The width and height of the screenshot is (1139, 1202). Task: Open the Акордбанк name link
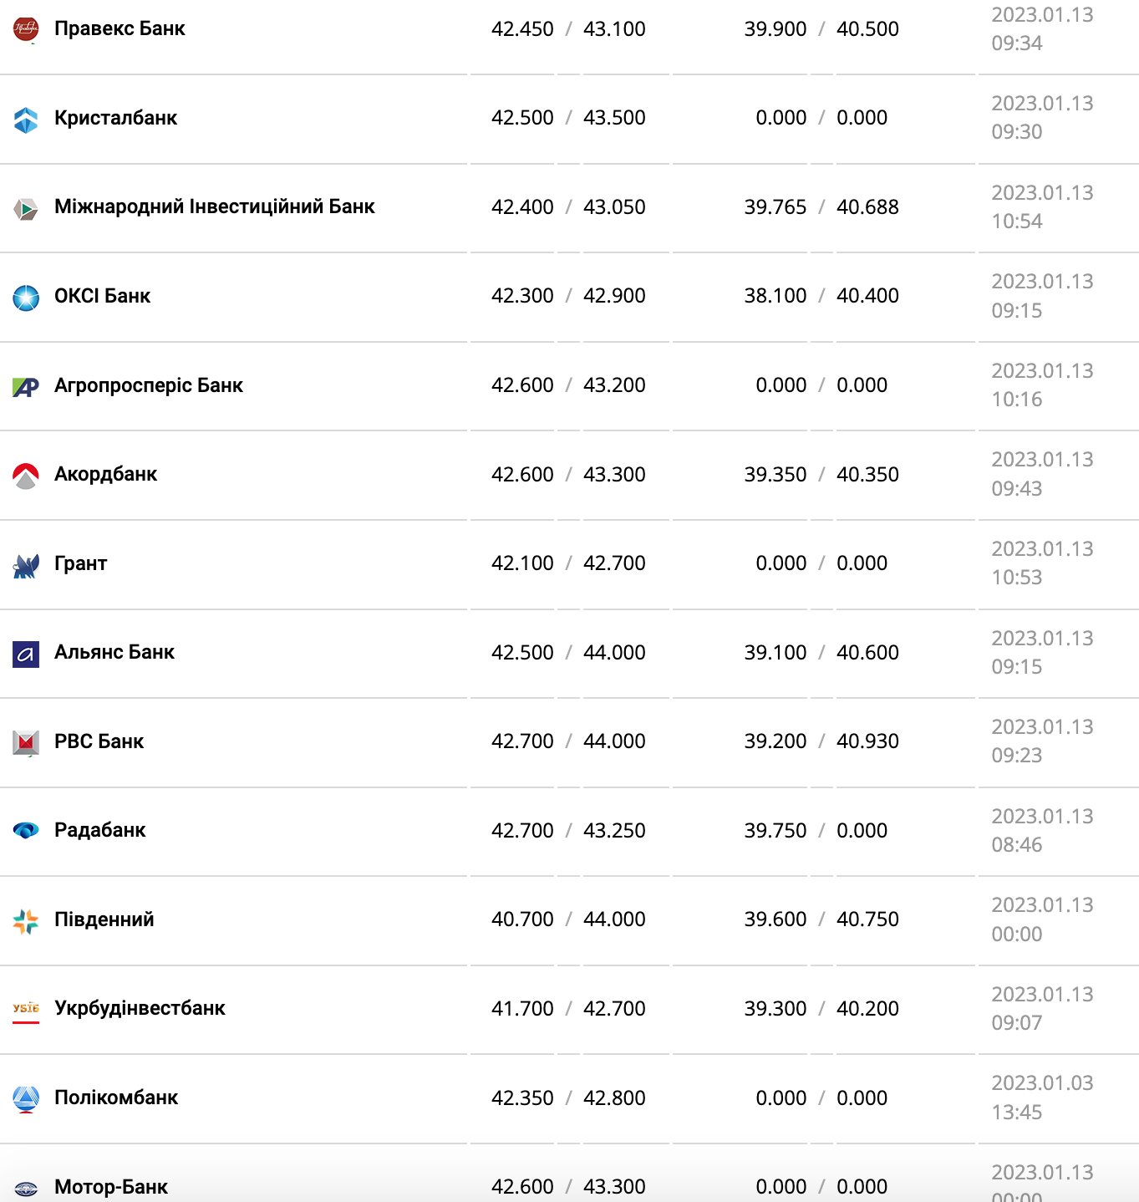pos(105,474)
